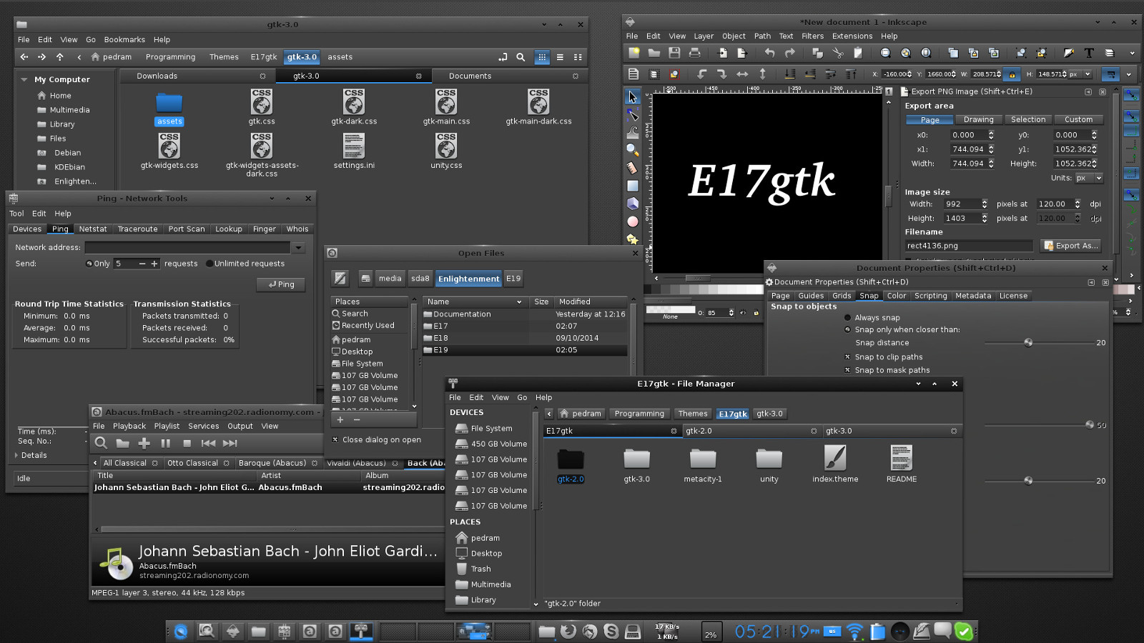Open Bookmarks menu in gtk-3.0 manager
Image resolution: width=1144 pixels, height=643 pixels.
pos(124,40)
